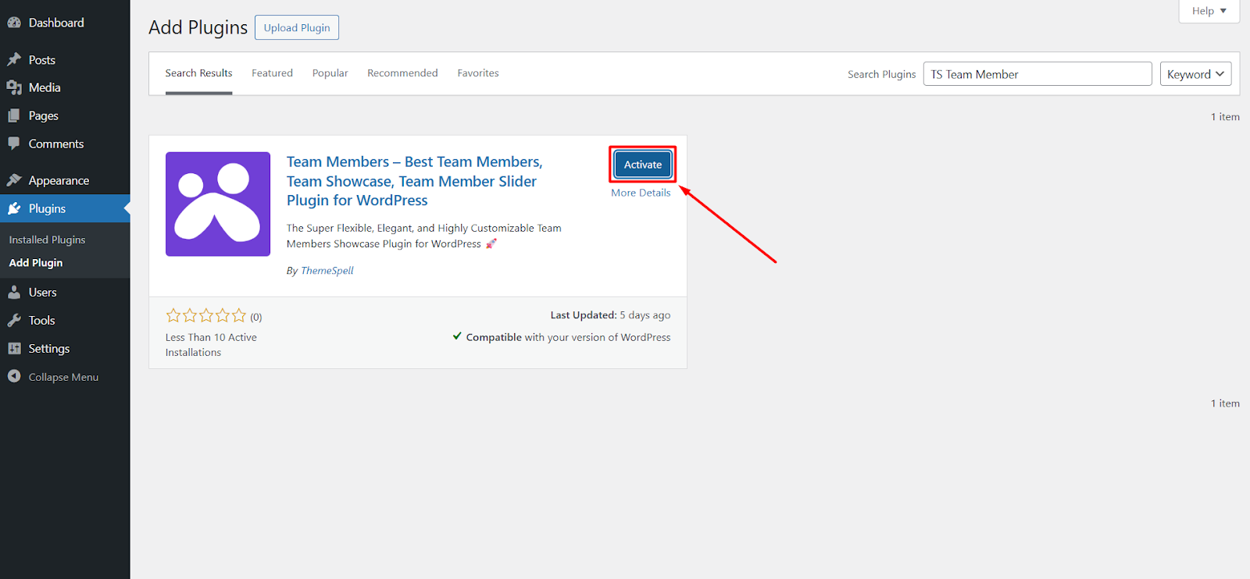This screenshot has height=579, width=1250.
Task: Collapse the admin sidebar menu
Action: tap(53, 377)
